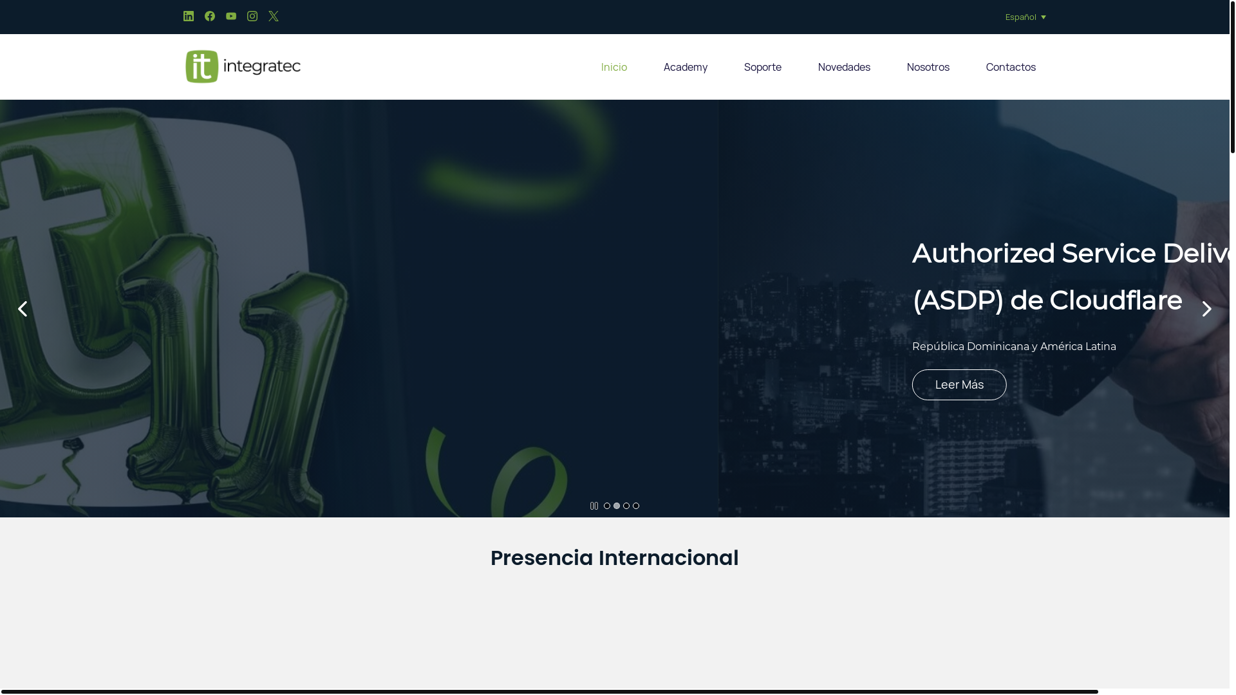Viewport: 1236px width, 695px height.
Task: Click the Presencia Internacional heading
Action: [615, 558]
